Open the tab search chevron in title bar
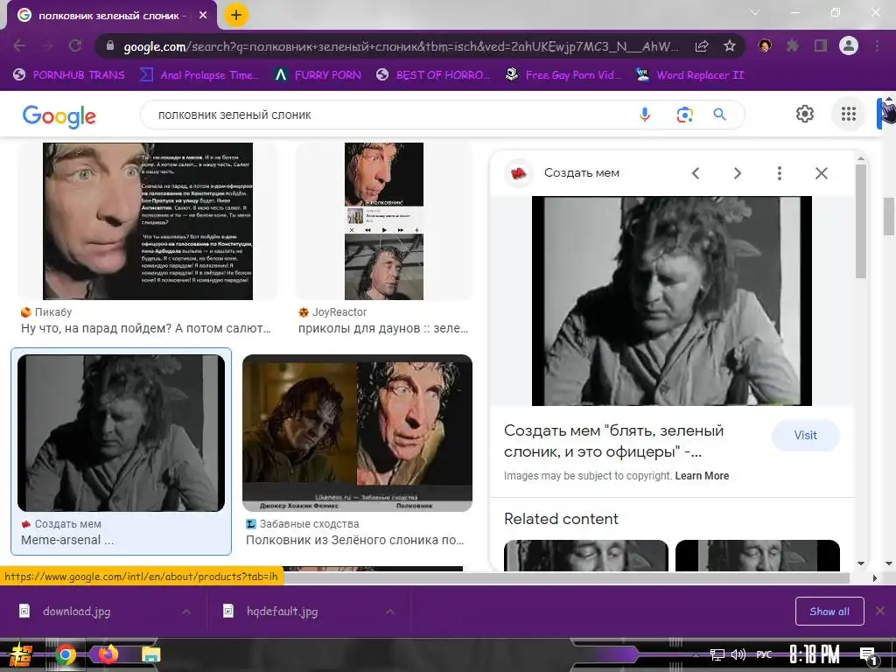The width and height of the screenshot is (896, 672). [x=755, y=12]
